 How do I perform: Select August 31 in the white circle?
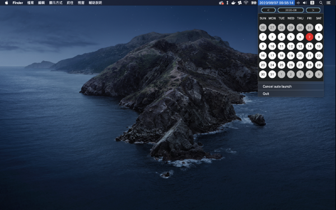click(272, 74)
